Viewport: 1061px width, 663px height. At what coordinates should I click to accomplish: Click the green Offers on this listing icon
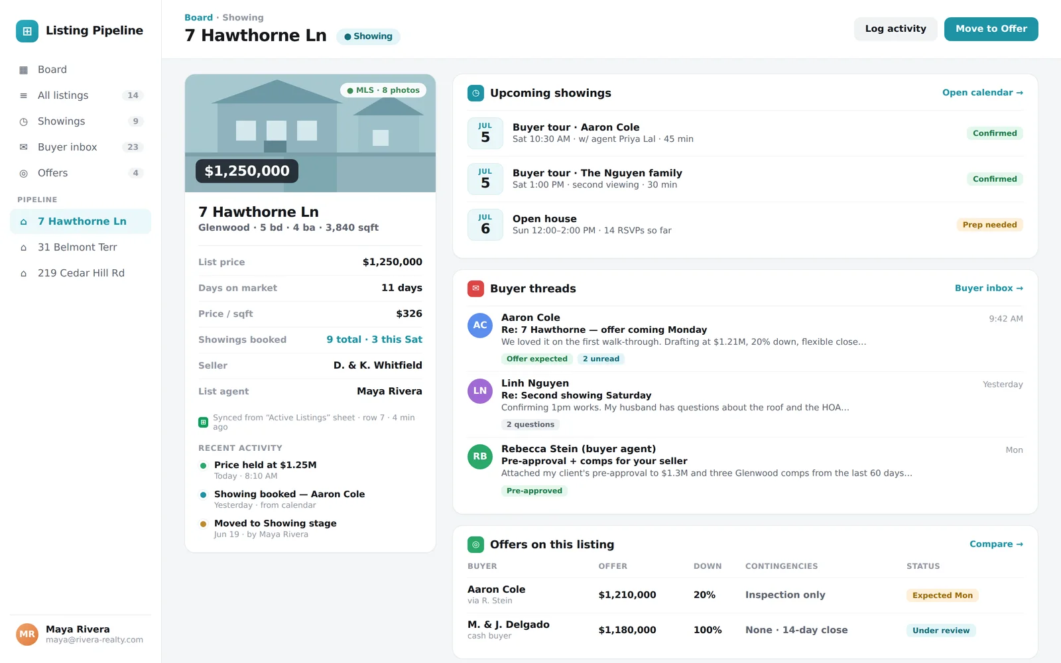click(475, 544)
